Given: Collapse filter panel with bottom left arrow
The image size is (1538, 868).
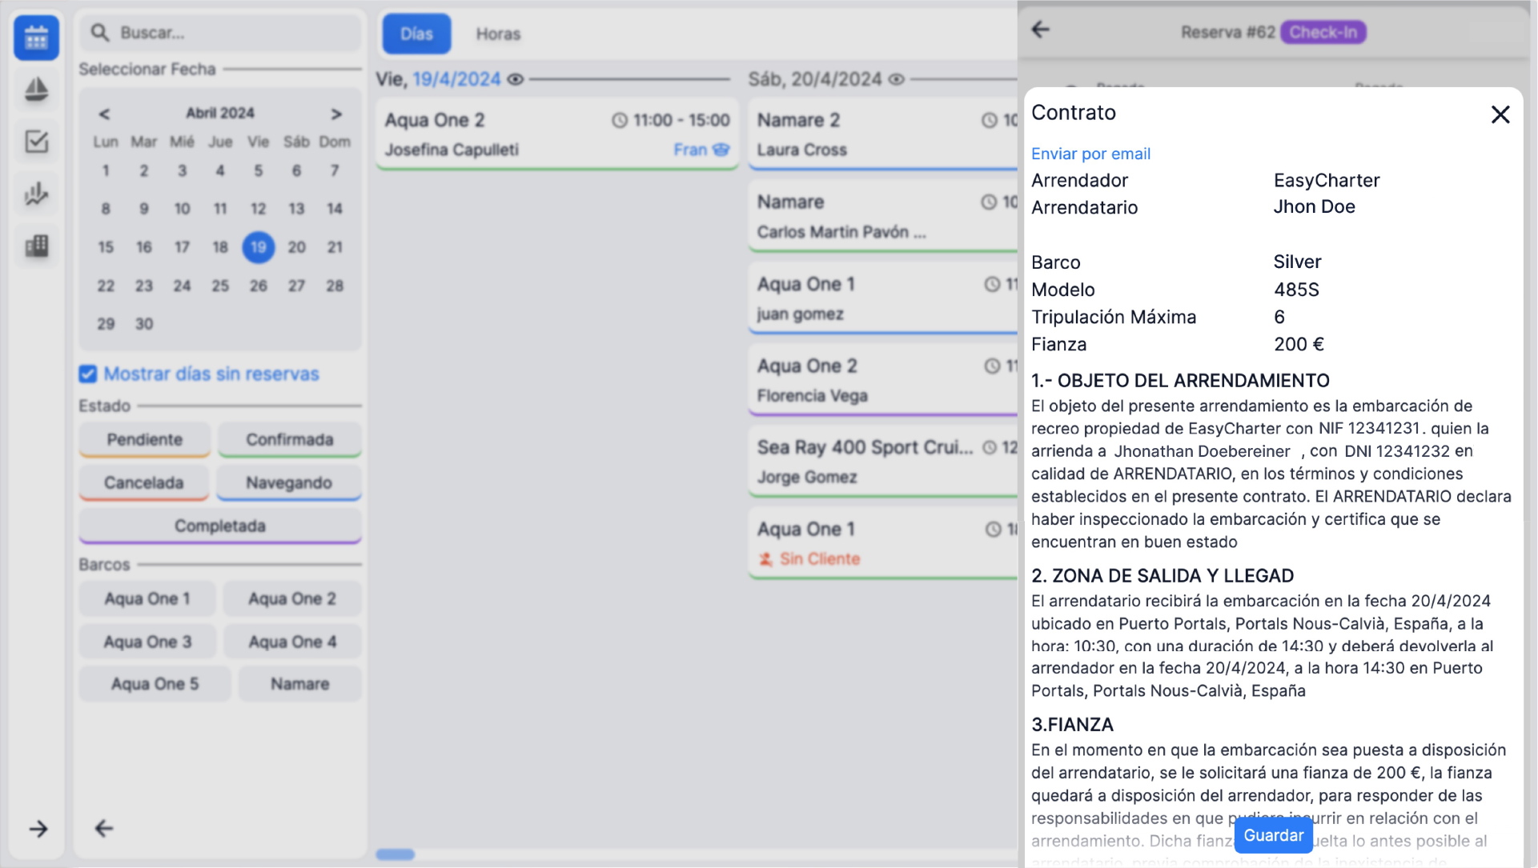Looking at the screenshot, I should point(104,828).
